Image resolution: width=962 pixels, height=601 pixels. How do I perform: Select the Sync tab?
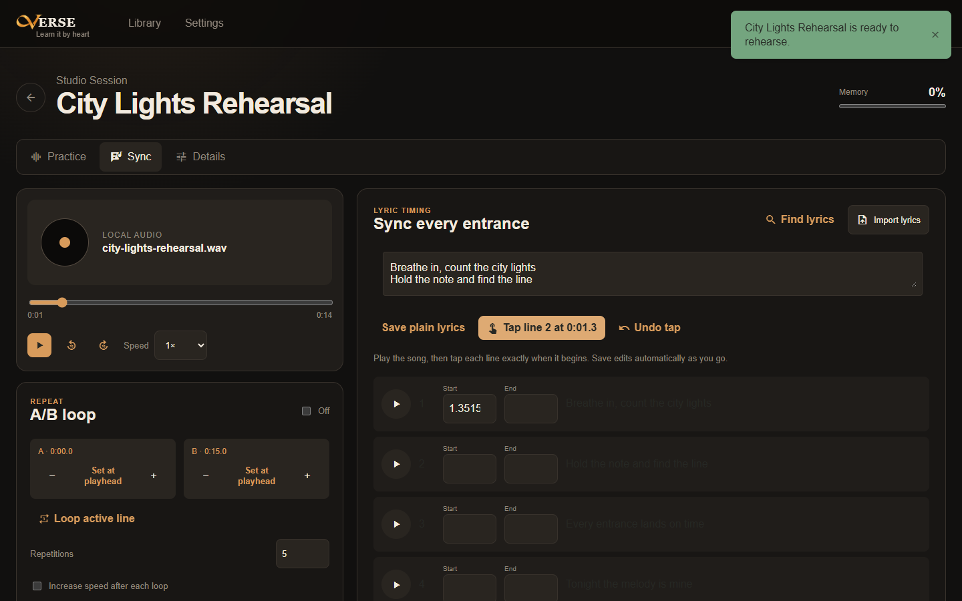coord(131,157)
